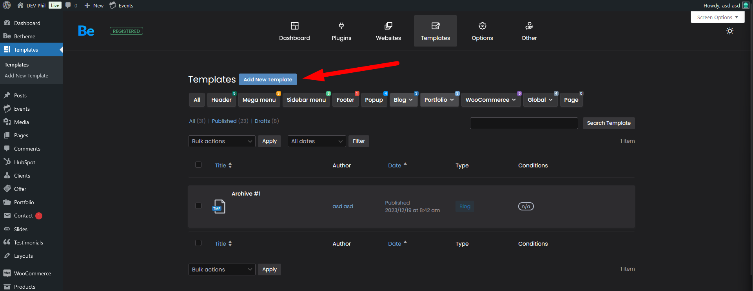Viewport: 753px width, 291px height.
Task: Open the Drafts templates link
Action: click(x=262, y=121)
